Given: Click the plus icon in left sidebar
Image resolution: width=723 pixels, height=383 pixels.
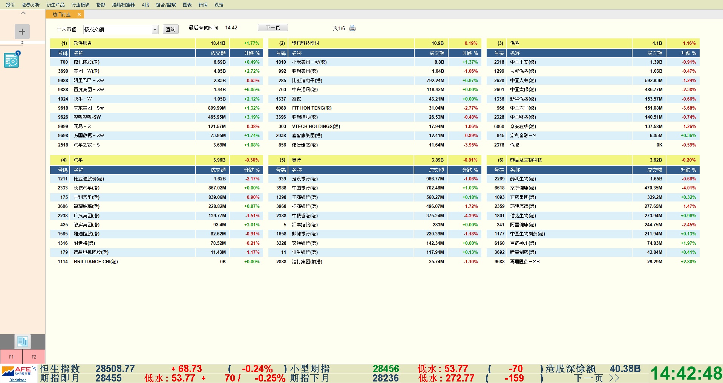Looking at the screenshot, I should pyautogui.click(x=22, y=32).
